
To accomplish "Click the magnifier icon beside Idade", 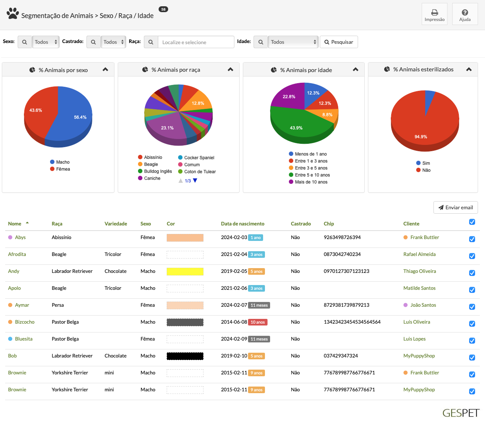I will [x=261, y=42].
